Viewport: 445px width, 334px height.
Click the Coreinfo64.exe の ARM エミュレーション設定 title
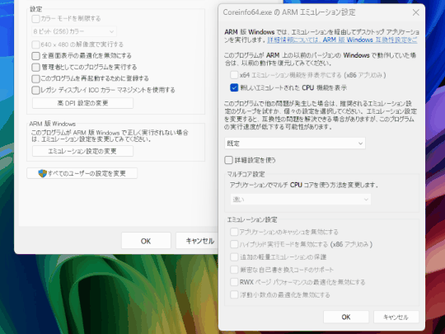(x=289, y=12)
